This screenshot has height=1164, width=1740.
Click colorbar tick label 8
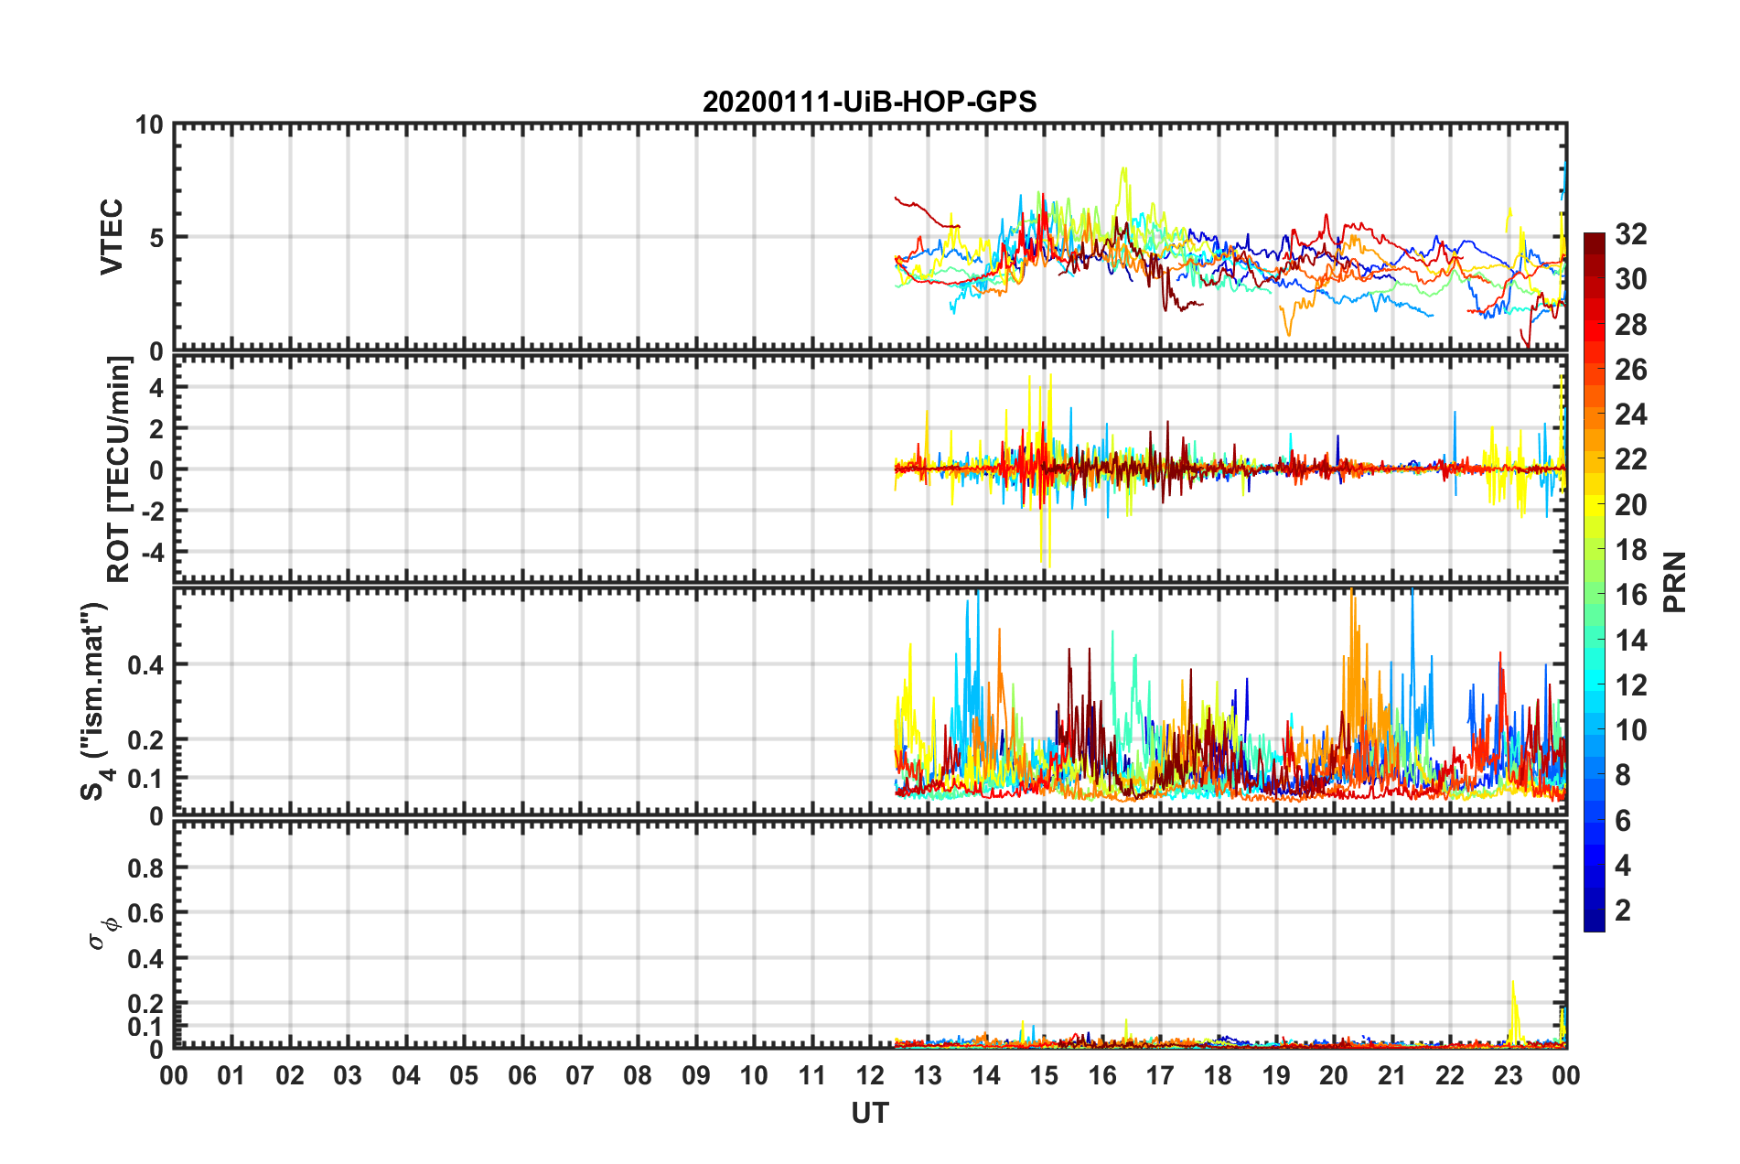(1623, 775)
